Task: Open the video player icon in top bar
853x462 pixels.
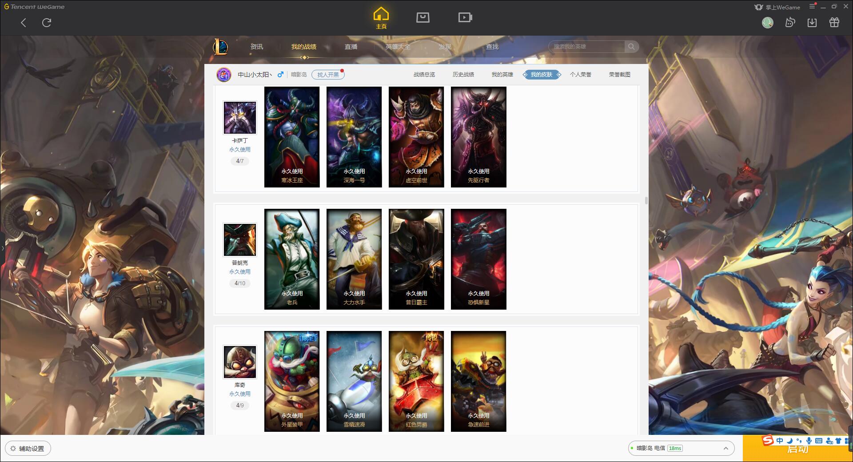Action: 465,17
